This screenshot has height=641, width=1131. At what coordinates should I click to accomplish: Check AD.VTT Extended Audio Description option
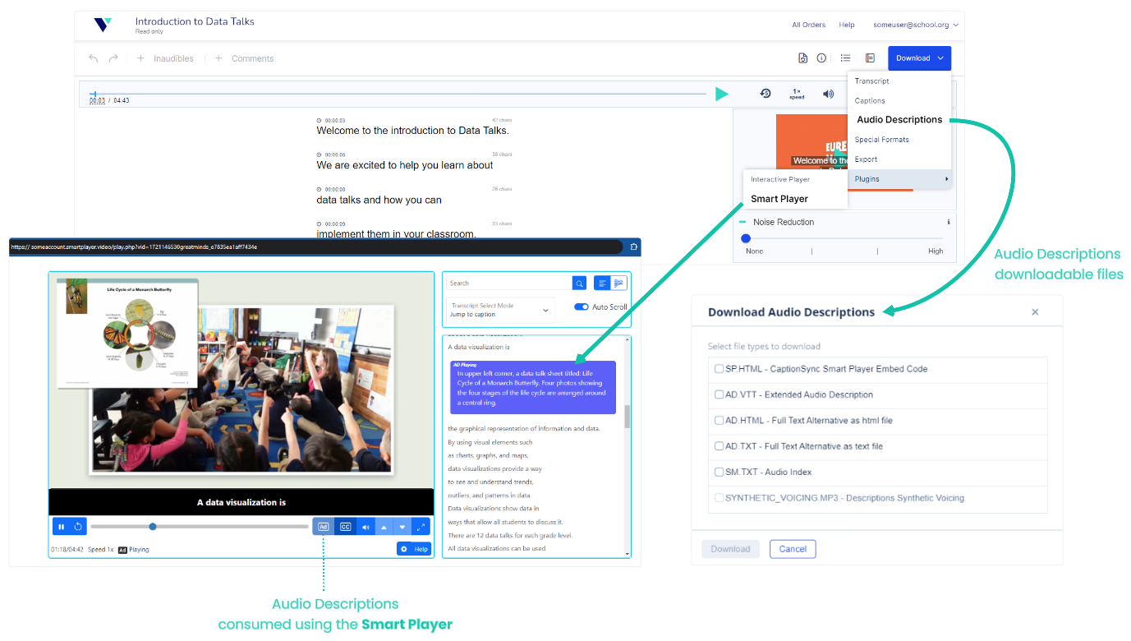coord(720,394)
